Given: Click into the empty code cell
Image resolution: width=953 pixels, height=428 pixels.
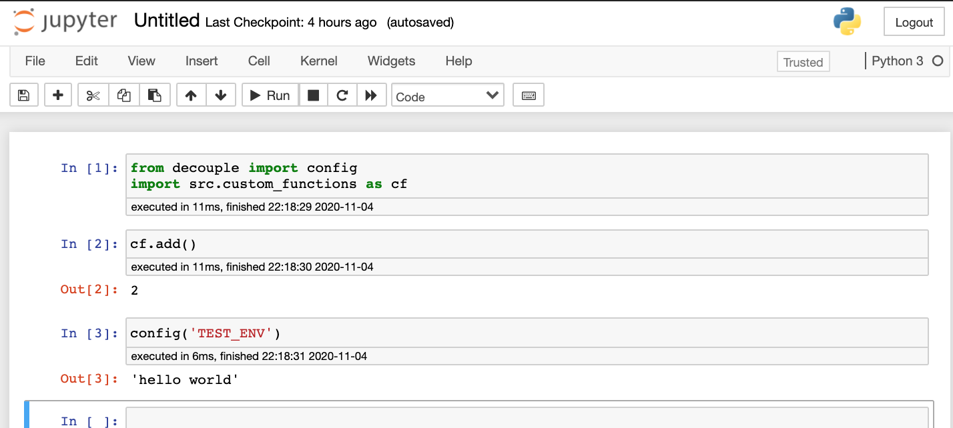Looking at the screenshot, I should (527, 418).
